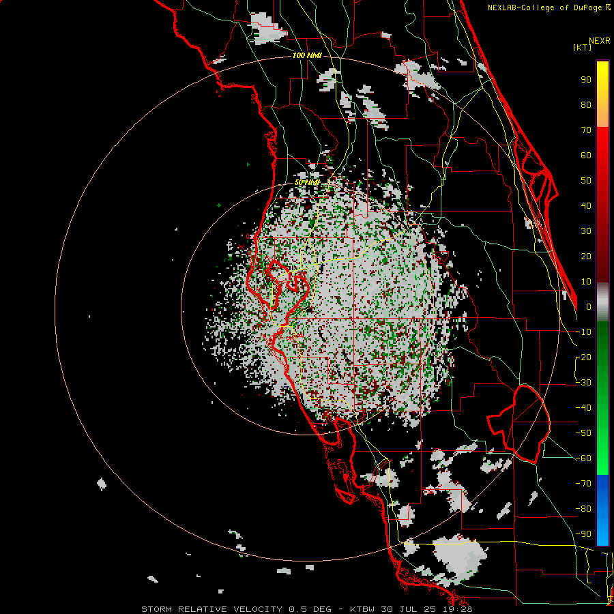Click the positive 60 value on the velocity scale

(586, 155)
